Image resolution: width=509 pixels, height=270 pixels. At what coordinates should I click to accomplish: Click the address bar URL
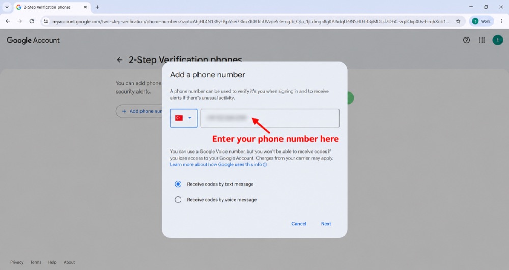[x=250, y=21]
